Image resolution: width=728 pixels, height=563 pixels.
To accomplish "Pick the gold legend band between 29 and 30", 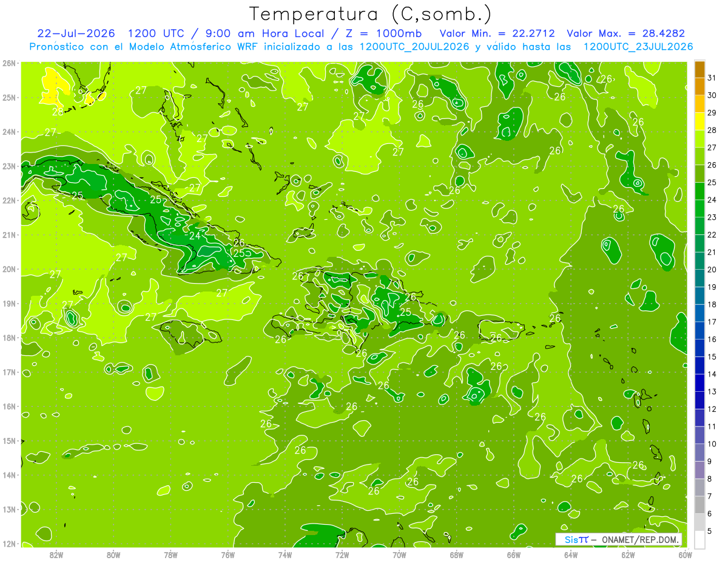I will tap(699, 104).
